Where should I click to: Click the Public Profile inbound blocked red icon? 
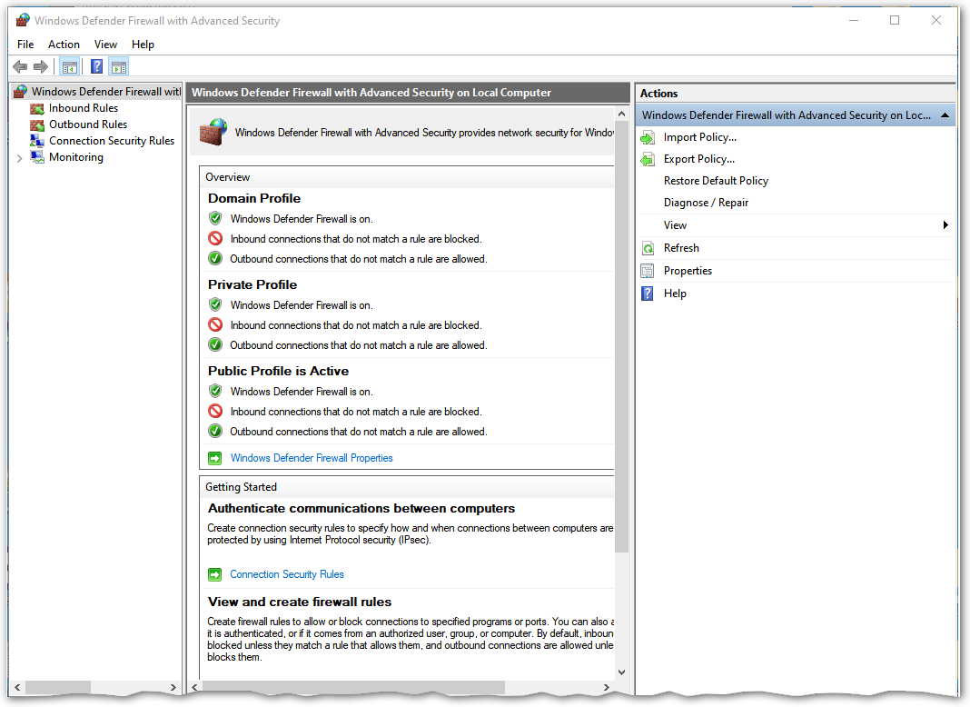215,411
